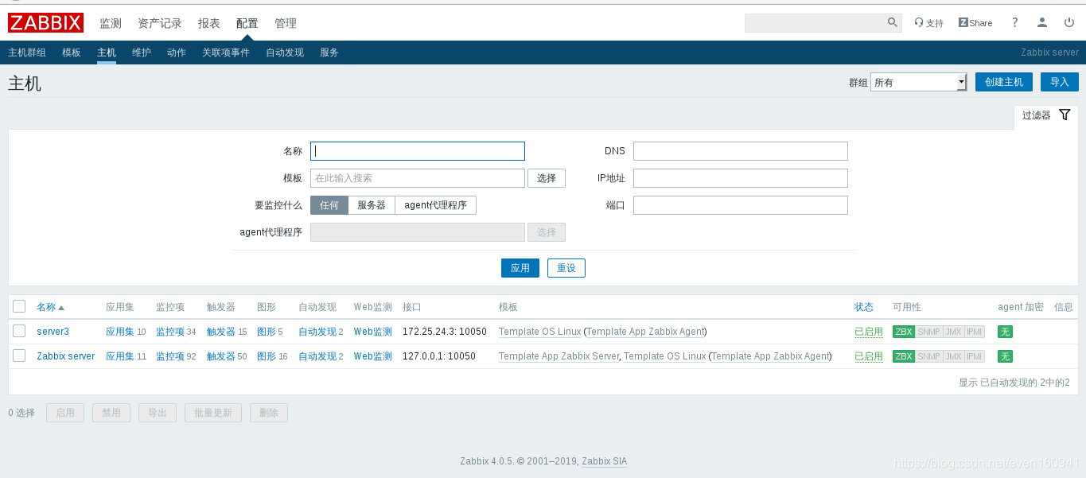The width and height of the screenshot is (1086, 478).
Task: Click the IPMI badge for server3
Action: pyautogui.click(x=975, y=332)
